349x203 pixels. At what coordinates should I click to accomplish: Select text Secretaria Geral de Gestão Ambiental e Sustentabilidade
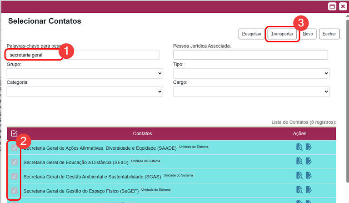click(84, 177)
